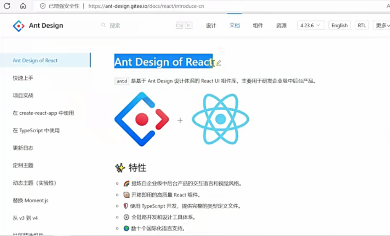Open 项目实战 in the sidebar

pyautogui.click(x=23, y=95)
